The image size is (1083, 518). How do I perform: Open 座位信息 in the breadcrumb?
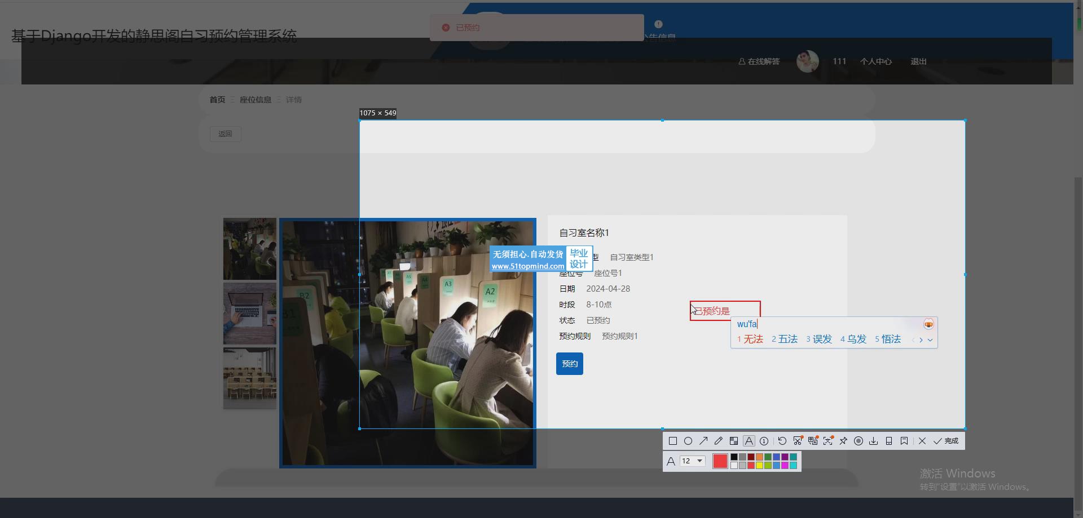pos(256,100)
